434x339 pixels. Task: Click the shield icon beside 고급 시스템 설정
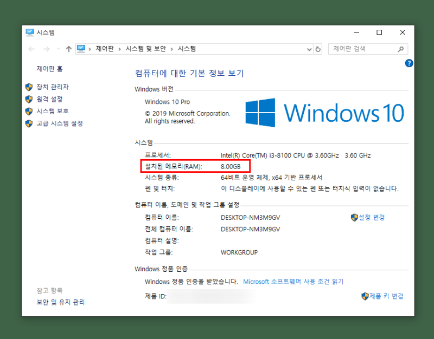coord(29,123)
